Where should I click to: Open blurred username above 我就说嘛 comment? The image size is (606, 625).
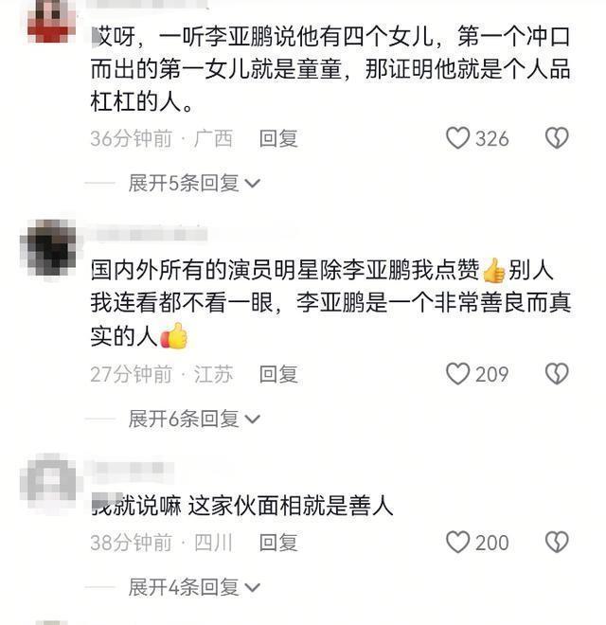(130, 467)
